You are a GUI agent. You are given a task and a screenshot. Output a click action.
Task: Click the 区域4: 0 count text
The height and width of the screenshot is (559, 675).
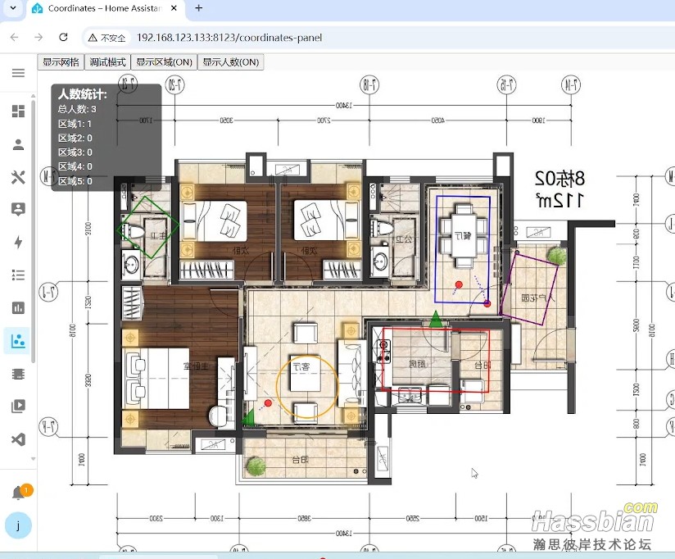[x=75, y=166]
